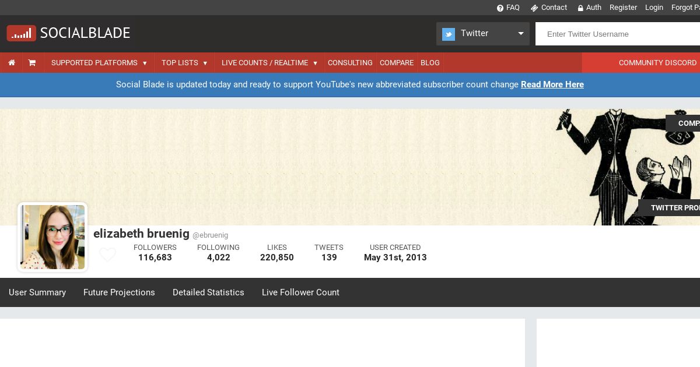Open the Blog menu item
This screenshot has height=367, width=700.
430,63
